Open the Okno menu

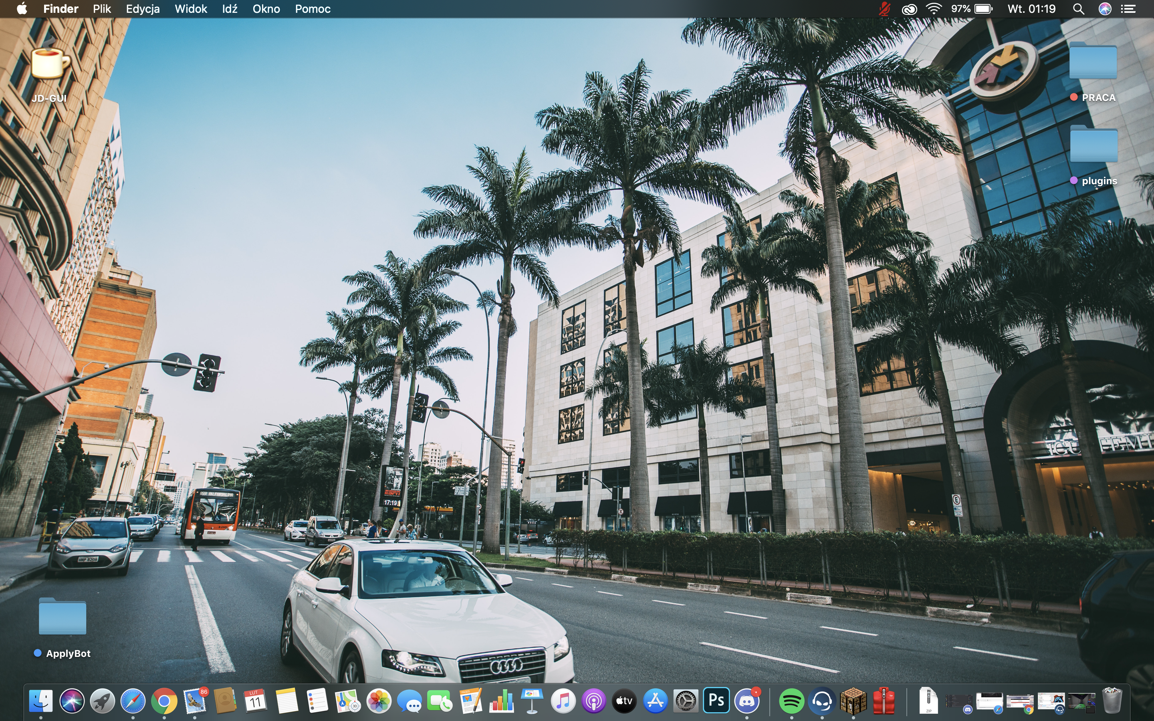266,8
